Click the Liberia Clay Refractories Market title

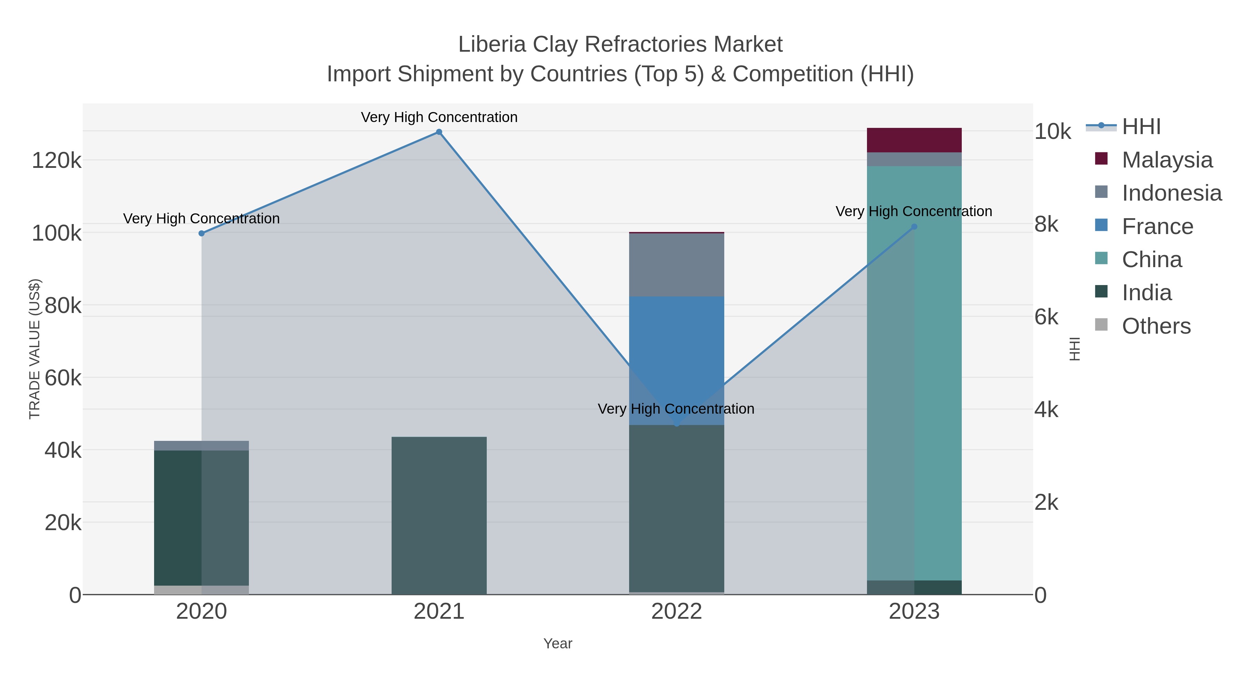tap(620, 44)
